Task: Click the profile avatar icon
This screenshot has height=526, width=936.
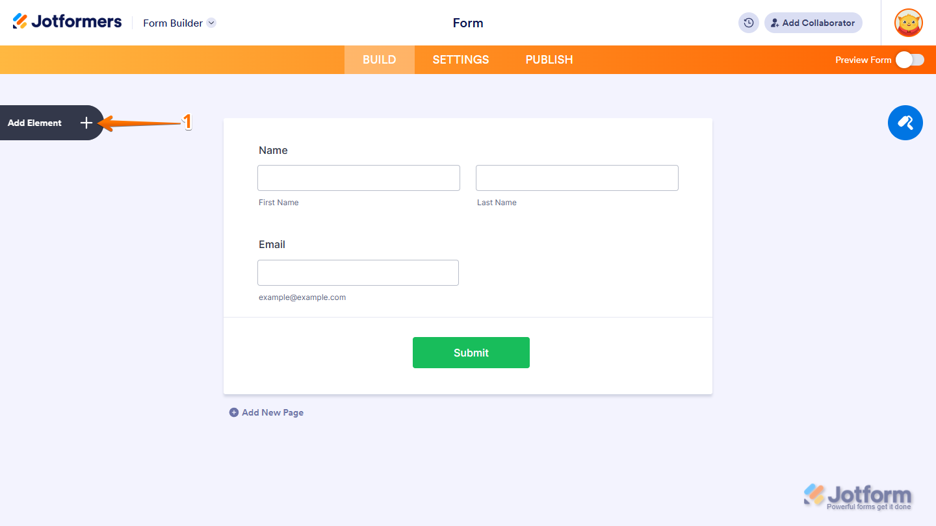Action: pyautogui.click(x=908, y=23)
